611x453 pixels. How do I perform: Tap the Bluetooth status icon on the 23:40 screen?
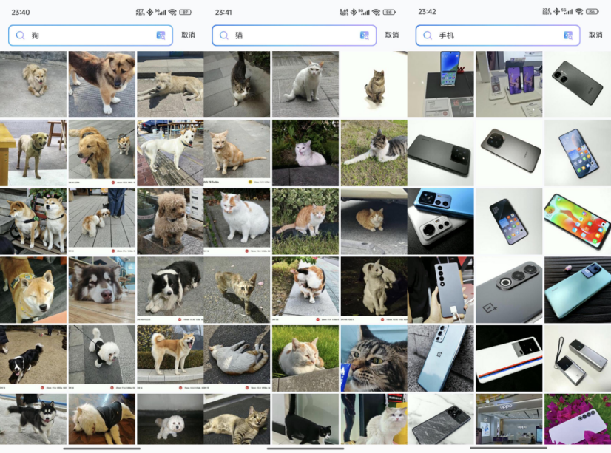pyautogui.click(x=150, y=12)
